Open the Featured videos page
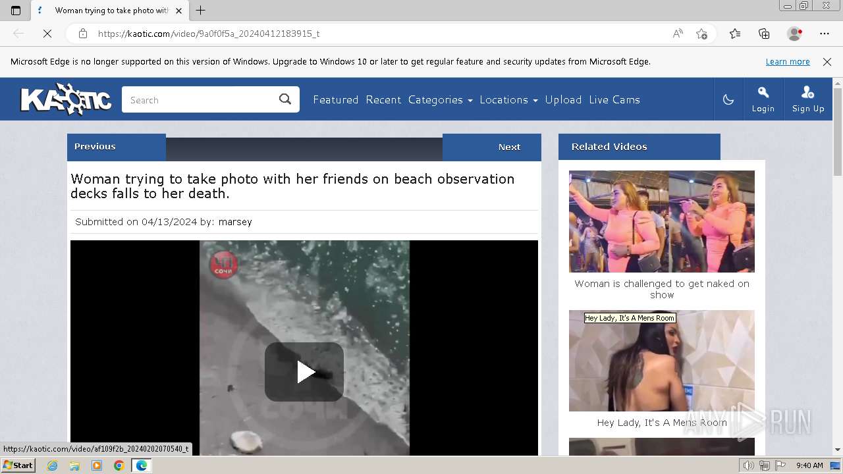The image size is (843, 474). click(x=336, y=99)
